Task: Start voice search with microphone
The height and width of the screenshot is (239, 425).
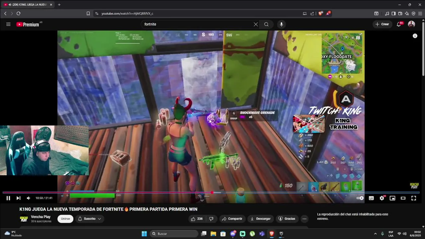Action: click(x=281, y=24)
